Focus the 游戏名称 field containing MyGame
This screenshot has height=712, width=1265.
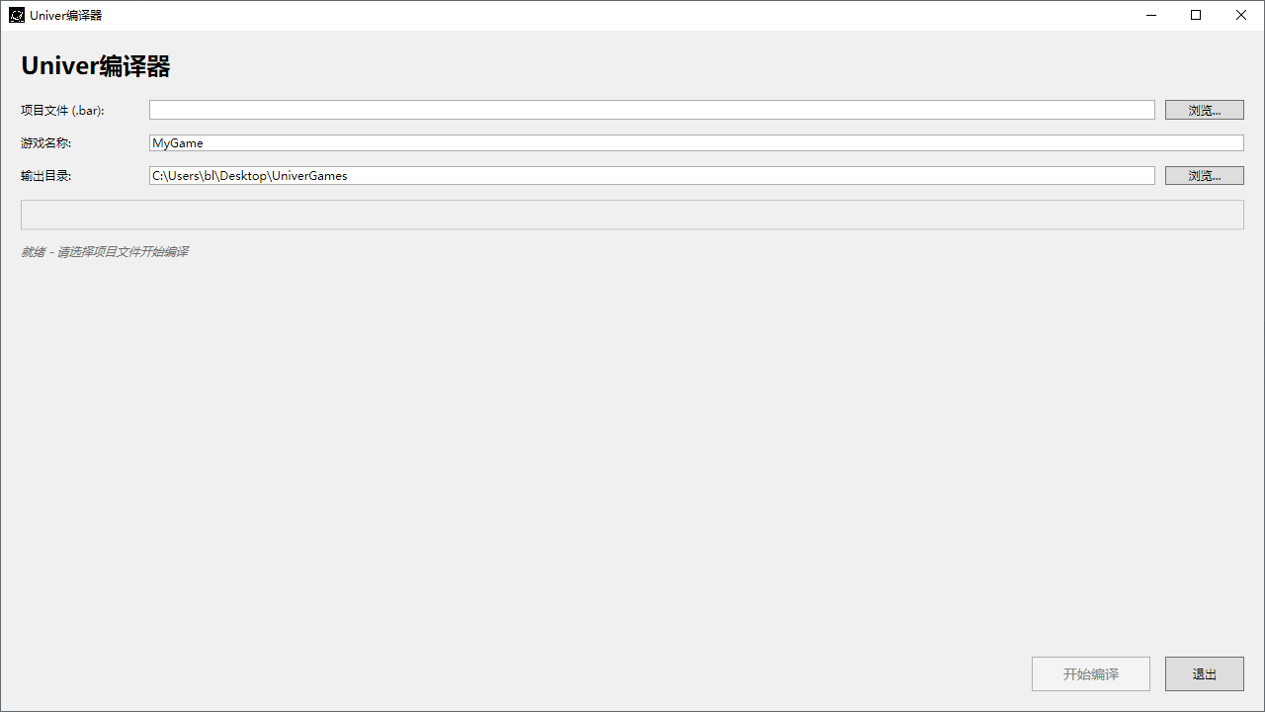click(x=696, y=143)
